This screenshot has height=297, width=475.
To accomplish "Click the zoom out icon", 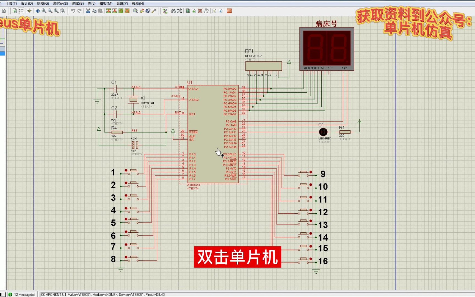I will [x=50, y=11].
